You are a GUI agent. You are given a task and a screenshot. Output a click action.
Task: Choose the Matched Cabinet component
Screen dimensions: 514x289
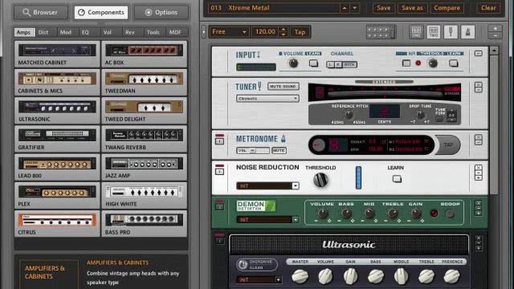[57, 55]
